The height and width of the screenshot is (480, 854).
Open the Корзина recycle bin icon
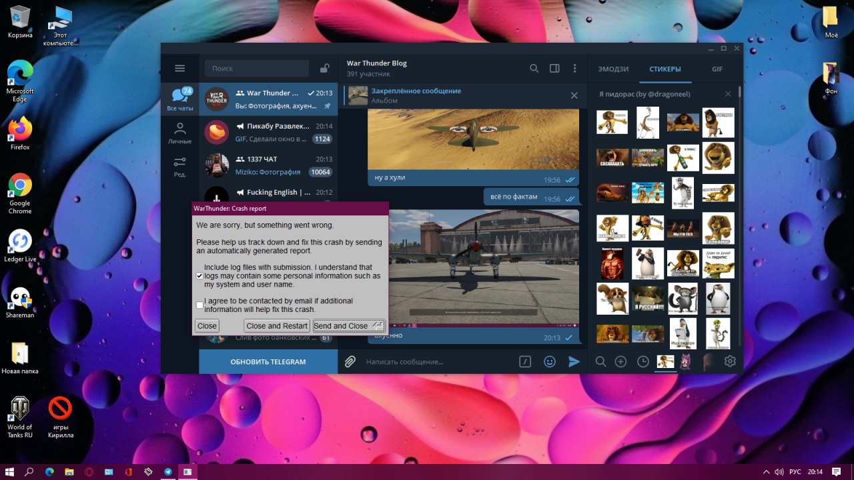[20, 21]
